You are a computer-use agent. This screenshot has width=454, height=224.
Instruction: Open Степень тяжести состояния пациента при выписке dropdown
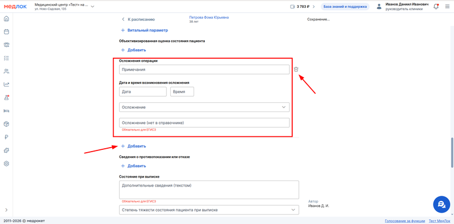click(209, 210)
